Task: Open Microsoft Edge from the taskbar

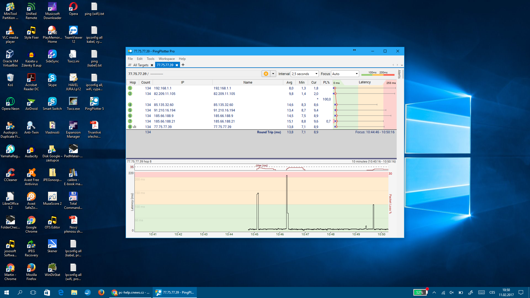Action: coord(61,292)
